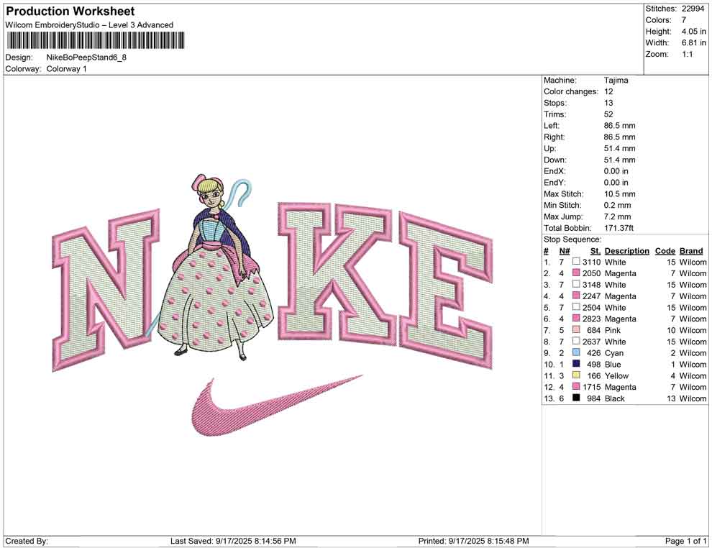The height and width of the screenshot is (548, 712).
Task: Click the Stops value 13
Action: 608,103
